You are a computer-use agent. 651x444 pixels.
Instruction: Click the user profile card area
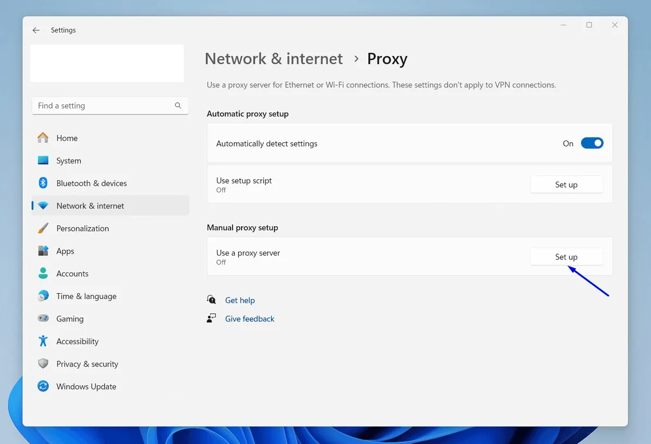107,64
